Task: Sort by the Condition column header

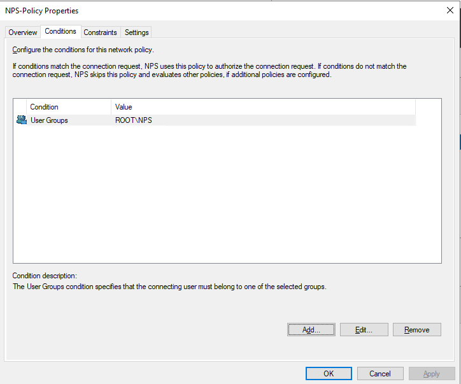Action: click(69, 107)
